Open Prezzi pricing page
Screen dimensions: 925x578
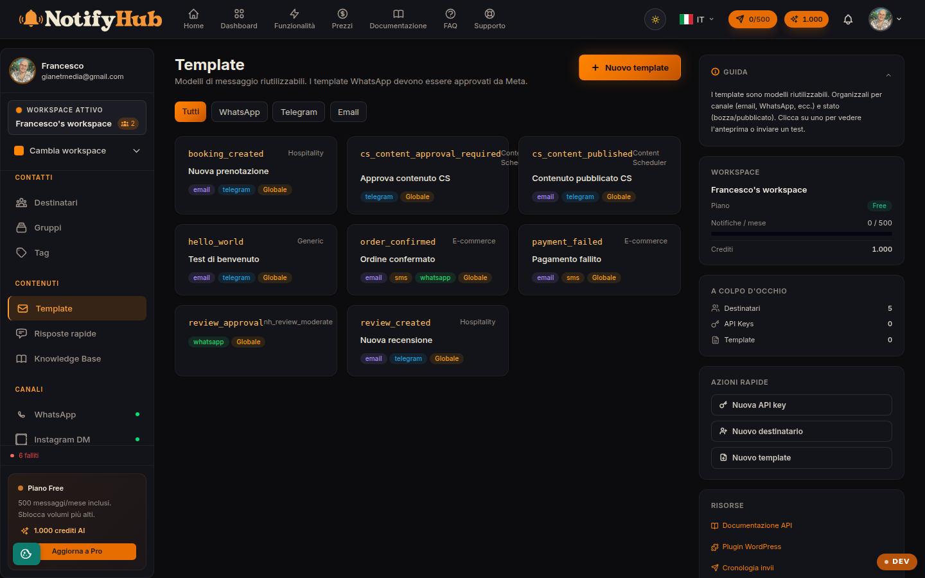342,19
